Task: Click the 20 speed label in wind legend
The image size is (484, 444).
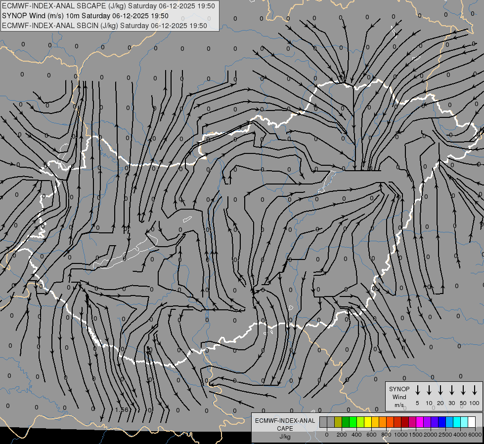Action: pyautogui.click(x=440, y=403)
